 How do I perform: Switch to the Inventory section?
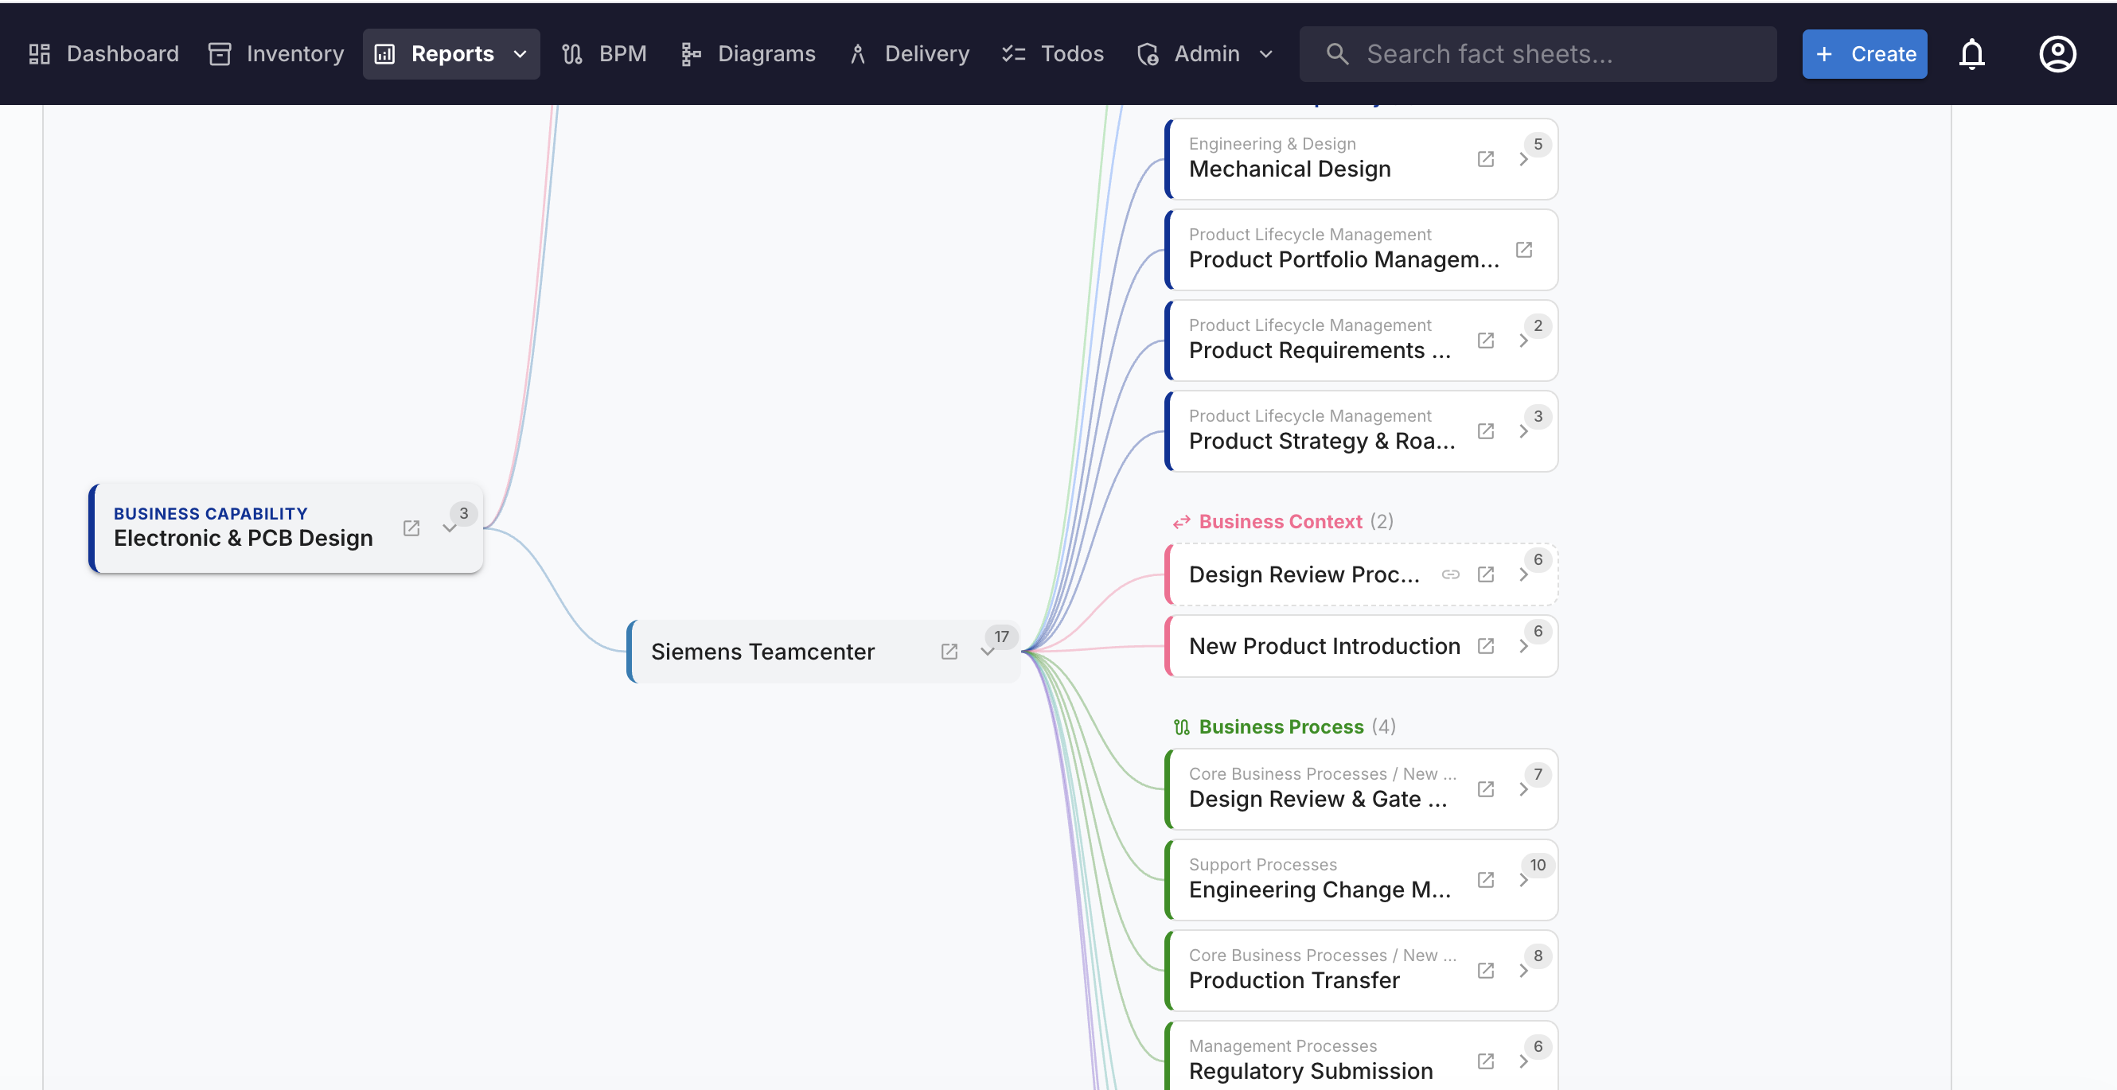[x=275, y=53]
